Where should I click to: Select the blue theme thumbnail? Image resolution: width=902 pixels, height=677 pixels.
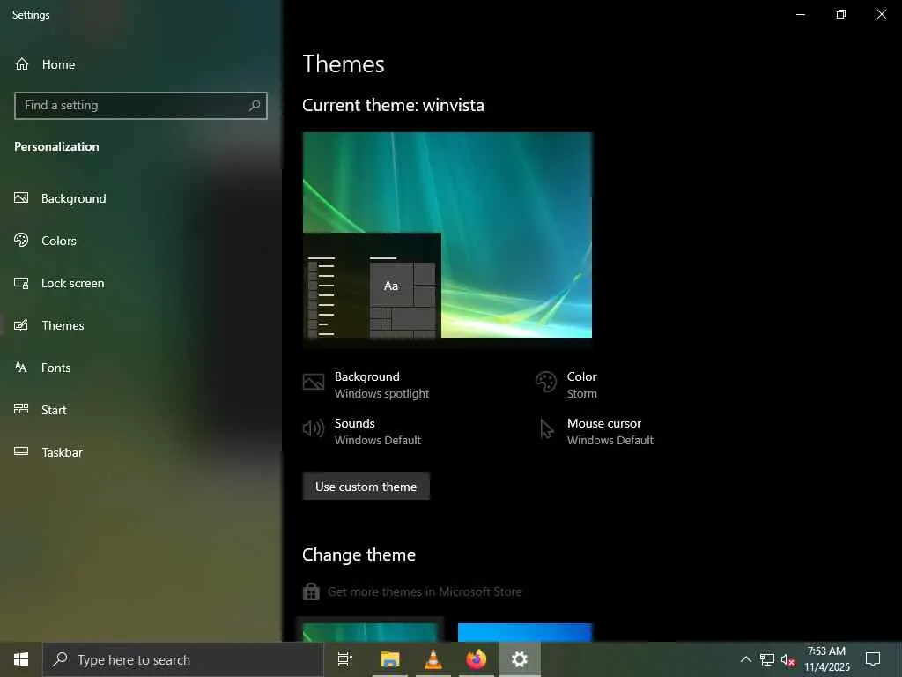(x=525, y=632)
